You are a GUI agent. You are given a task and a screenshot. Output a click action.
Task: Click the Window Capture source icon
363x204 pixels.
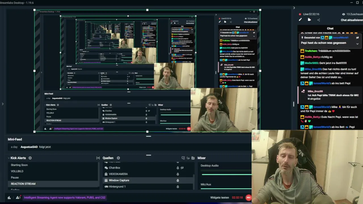coord(106,180)
